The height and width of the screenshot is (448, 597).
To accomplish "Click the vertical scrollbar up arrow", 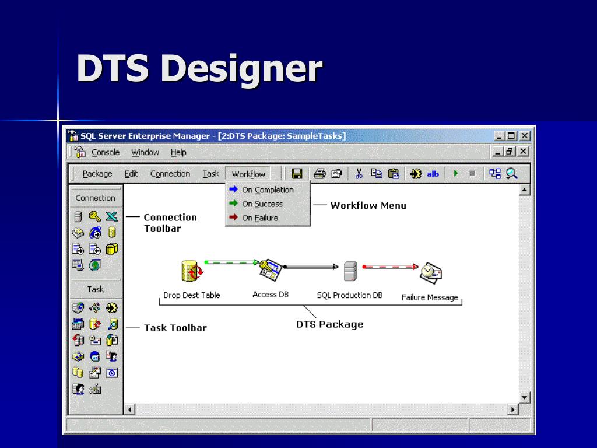I will point(524,190).
